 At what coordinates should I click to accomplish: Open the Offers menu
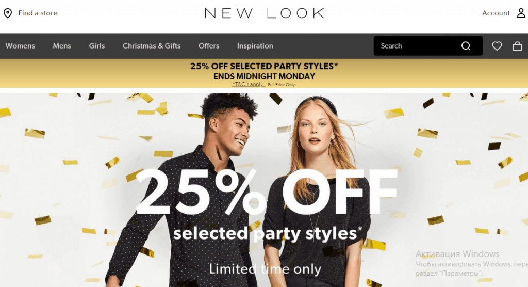click(x=209, y=46)
